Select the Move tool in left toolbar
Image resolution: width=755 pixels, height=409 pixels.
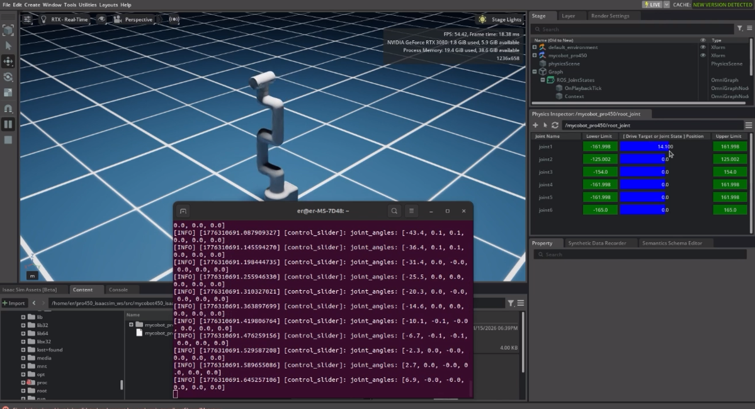click(x=8, y=61)
